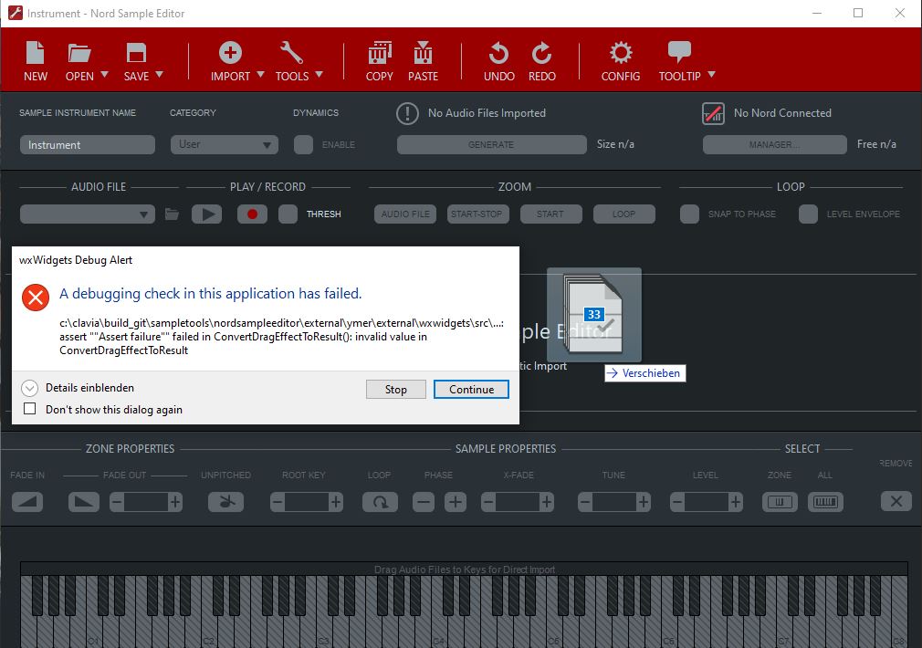Open the TOOLS wrench icon
The height and width of the screenshot is (648, 922).
tap(293, 53)
